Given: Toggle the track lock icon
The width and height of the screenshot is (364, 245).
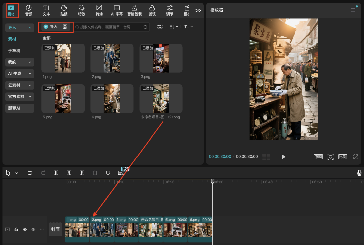Looking at the screenshot, I should pyautogui.click(x=16, y=229).
